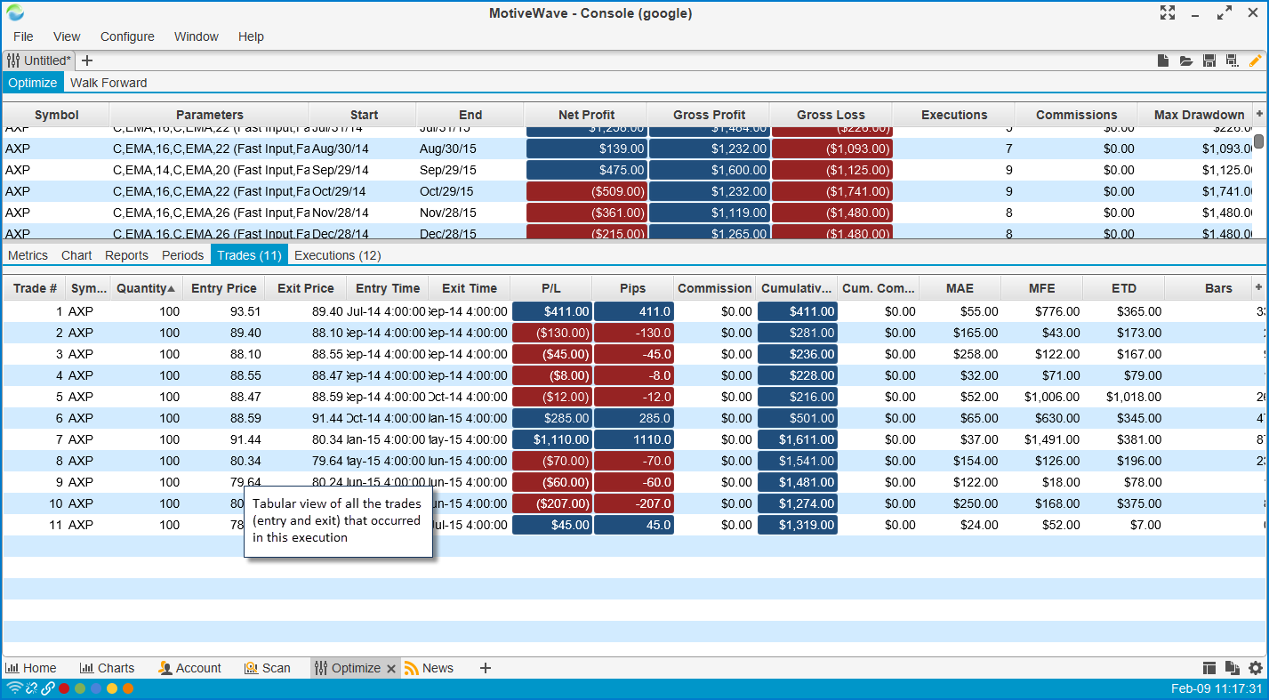
Task: Switch to the Executions (12) tab
Action: 337,255
